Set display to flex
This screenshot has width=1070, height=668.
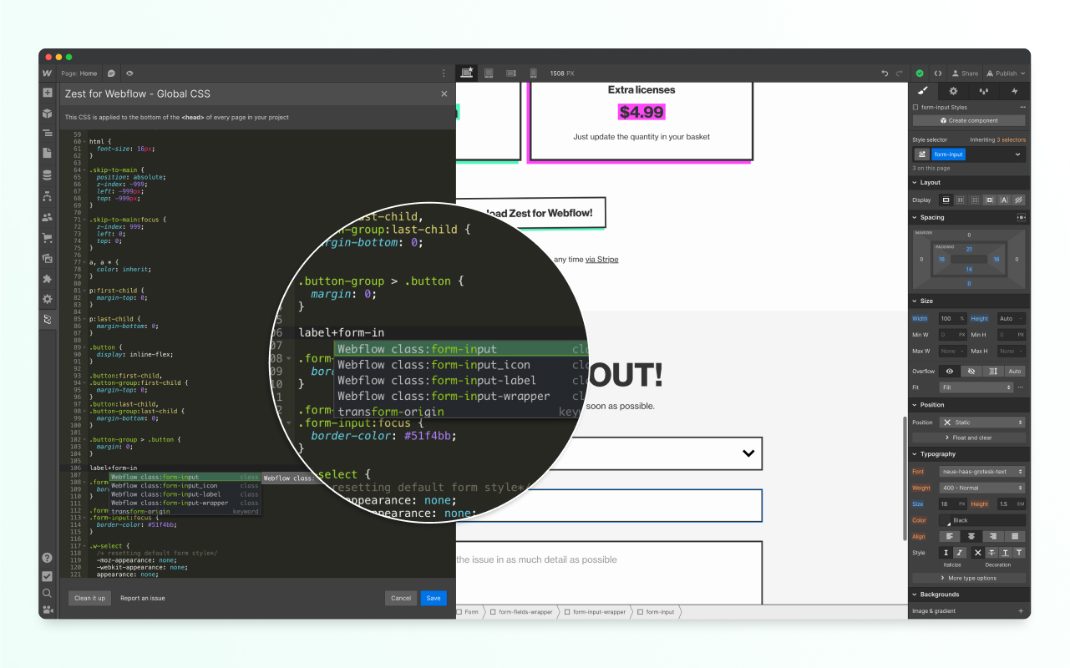961,200
